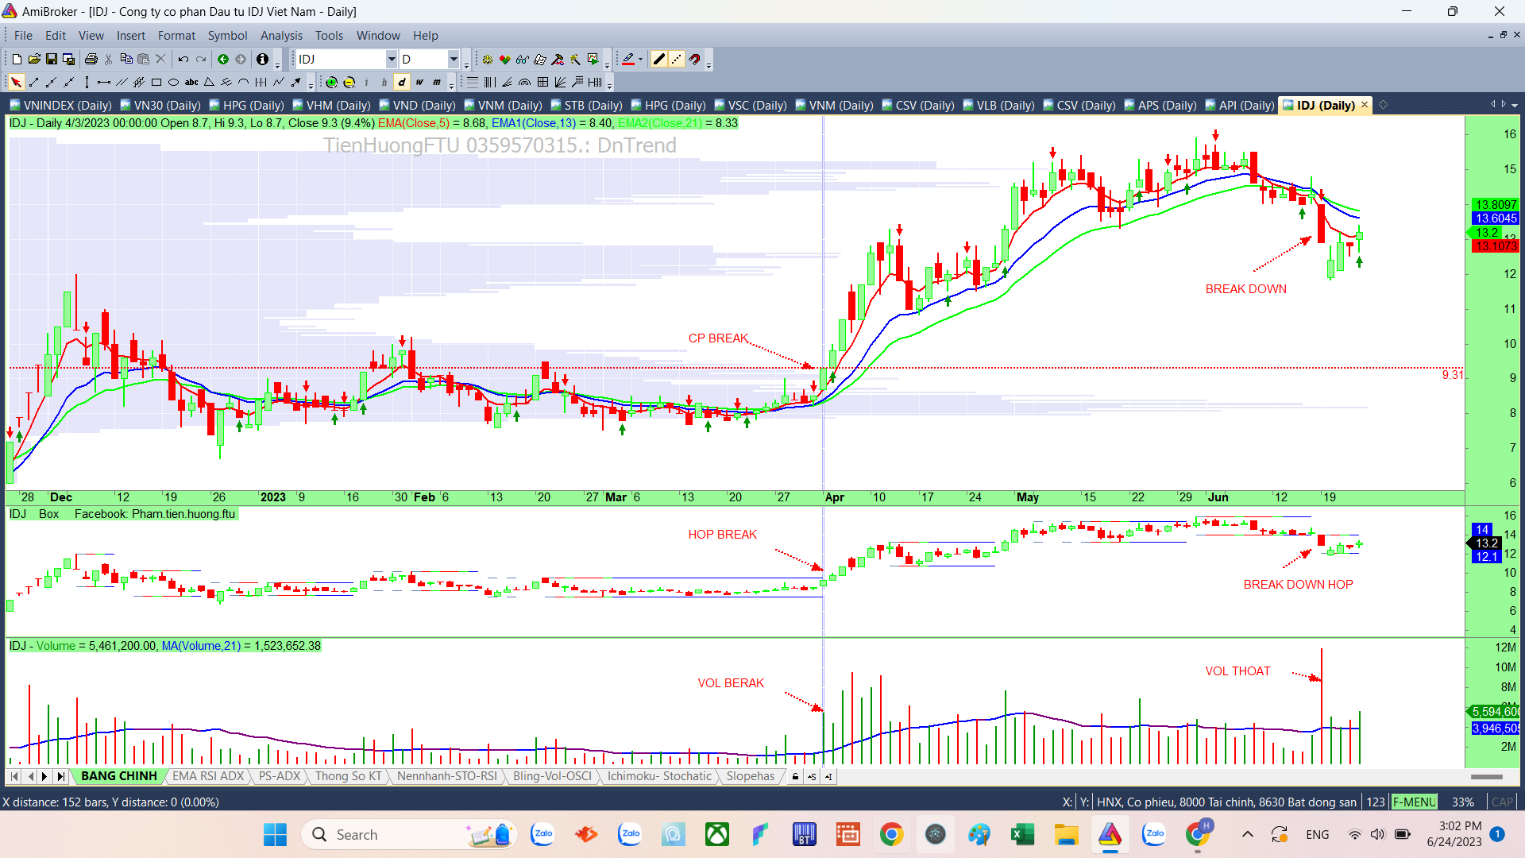The height and width of the screenshot is (858, 1525).
Task: Click the zoom in magnifier icon
Action: click(331, 82)
